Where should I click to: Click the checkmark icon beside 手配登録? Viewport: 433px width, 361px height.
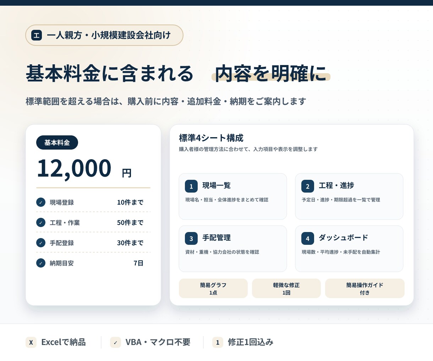click(41, 243)
